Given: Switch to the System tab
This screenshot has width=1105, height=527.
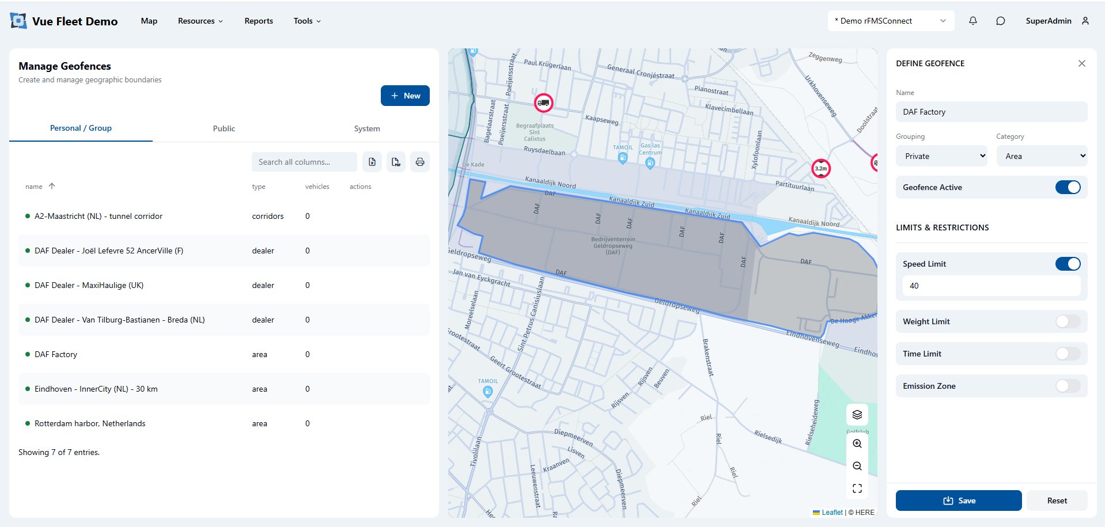Looking at the screenshot, I should [367, 128].
